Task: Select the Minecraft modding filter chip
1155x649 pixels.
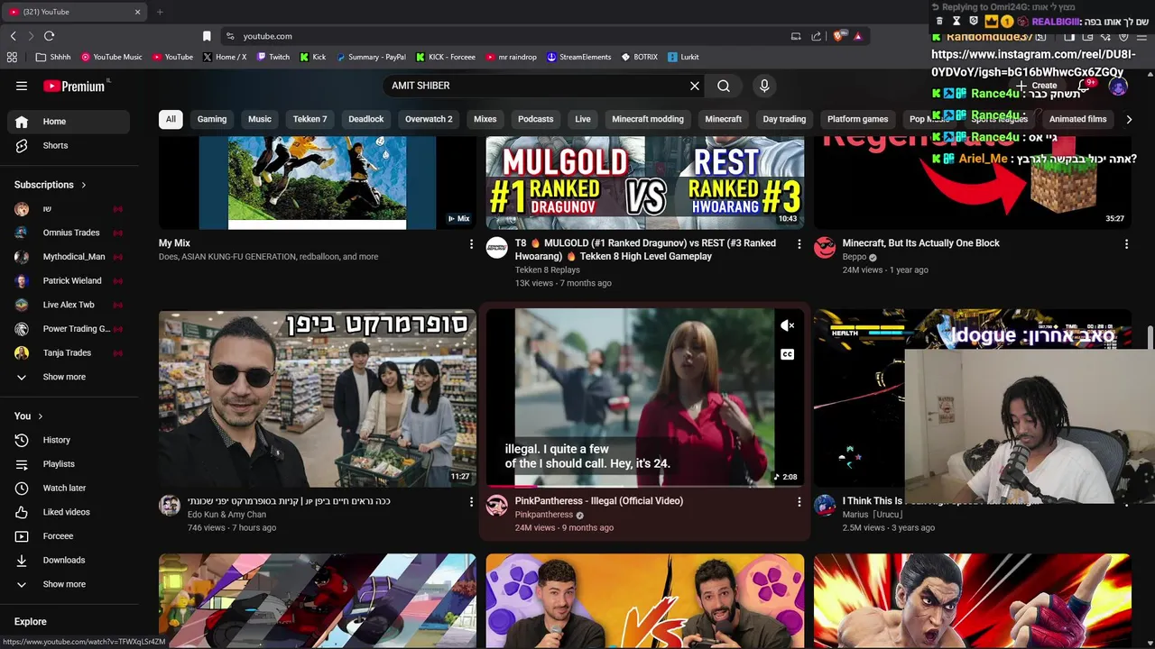Action: pyautogui.click(x=648, y=119)
